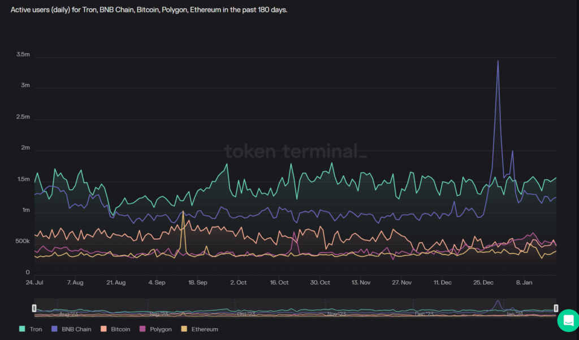
Task: Click the Ethereum yellow legend swatch
Action: click(x=184, y=329)
